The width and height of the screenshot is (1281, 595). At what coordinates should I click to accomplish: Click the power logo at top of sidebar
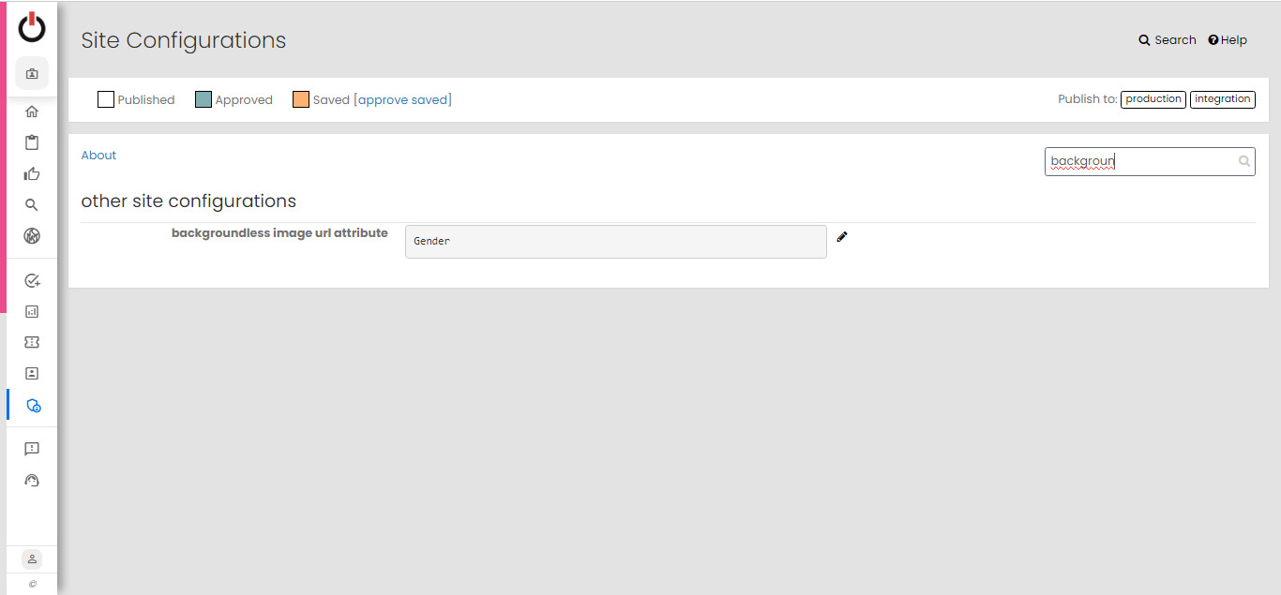click(32, 27)
